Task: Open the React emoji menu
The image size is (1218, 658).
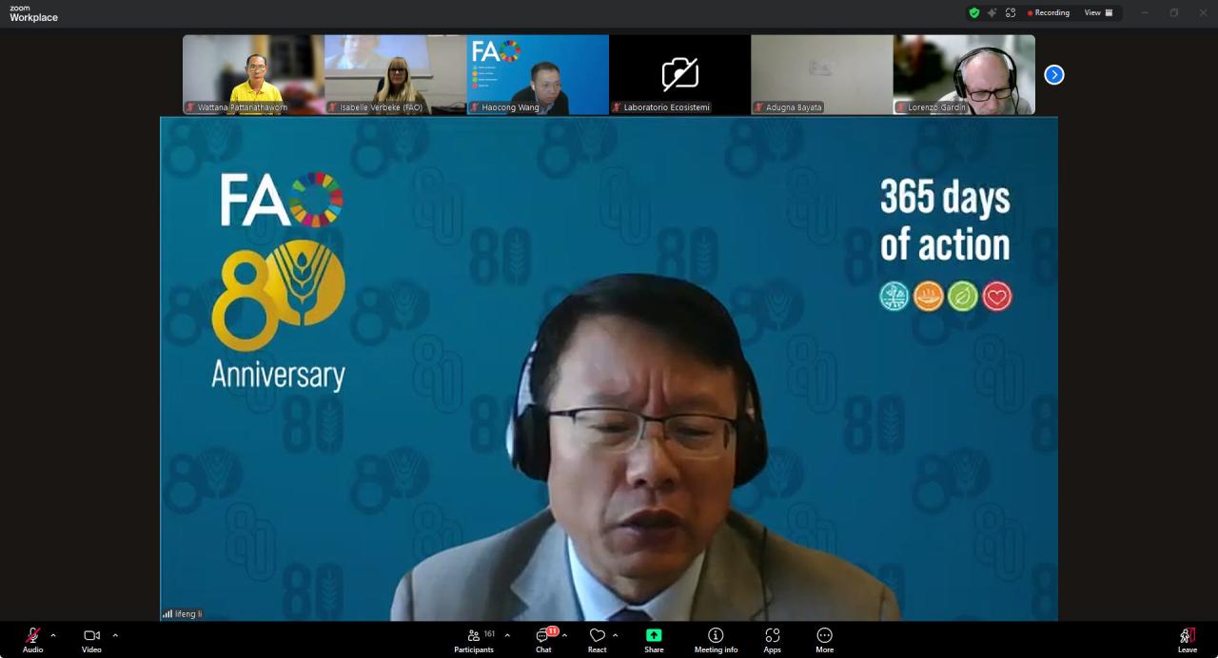Action: (597, 639)
